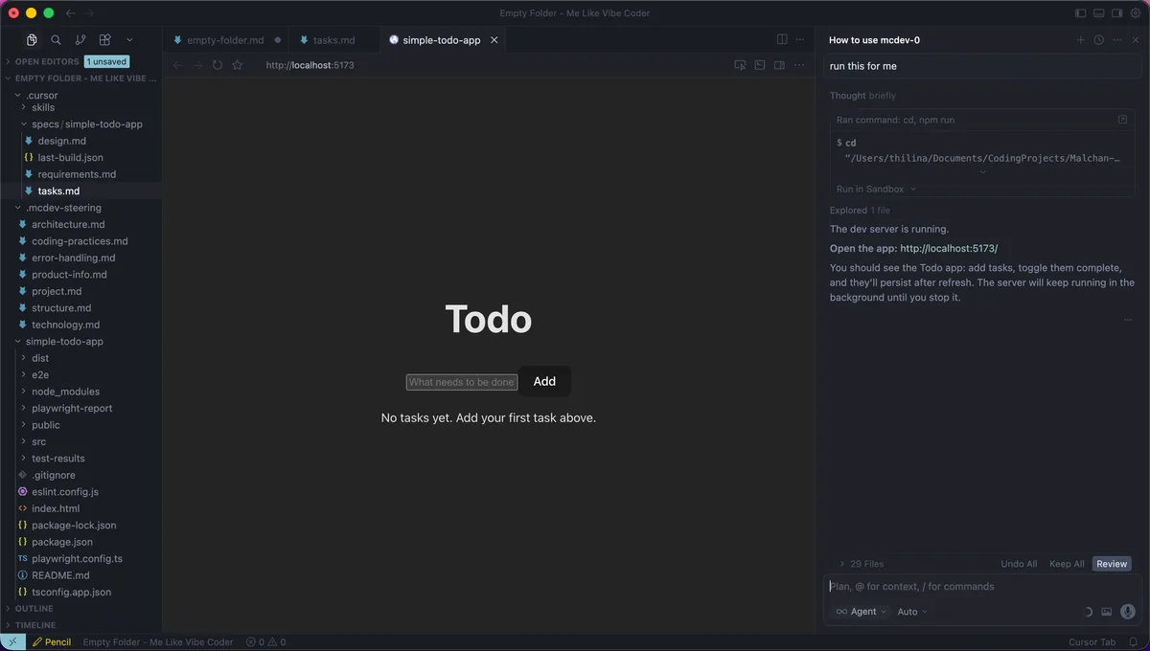This screenshot has height=651, width=1150.
Task: Open the ran command in terminal icon
Action: point(1122,120)
